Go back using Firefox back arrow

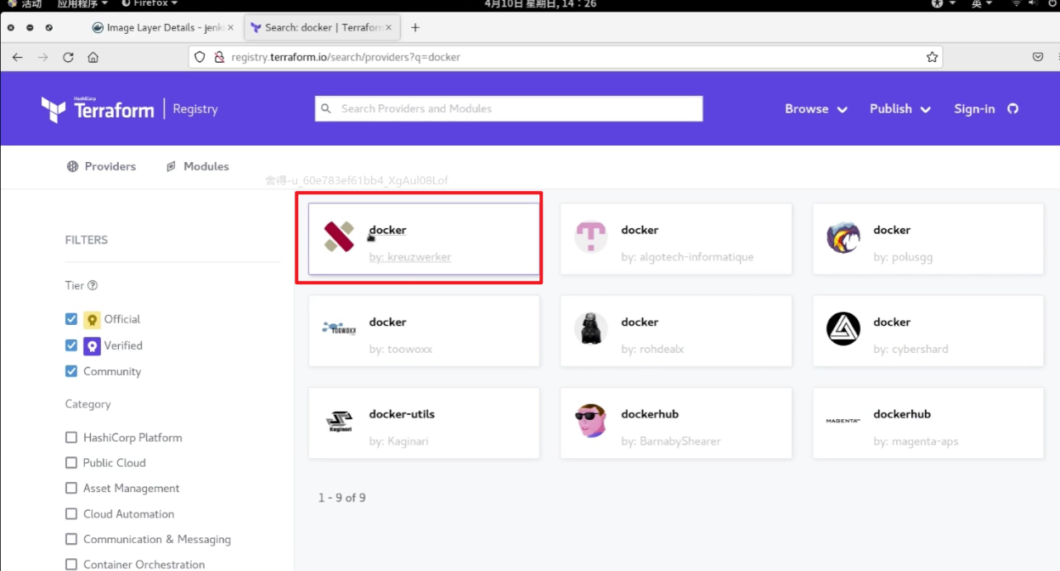(x=18, y=58)
